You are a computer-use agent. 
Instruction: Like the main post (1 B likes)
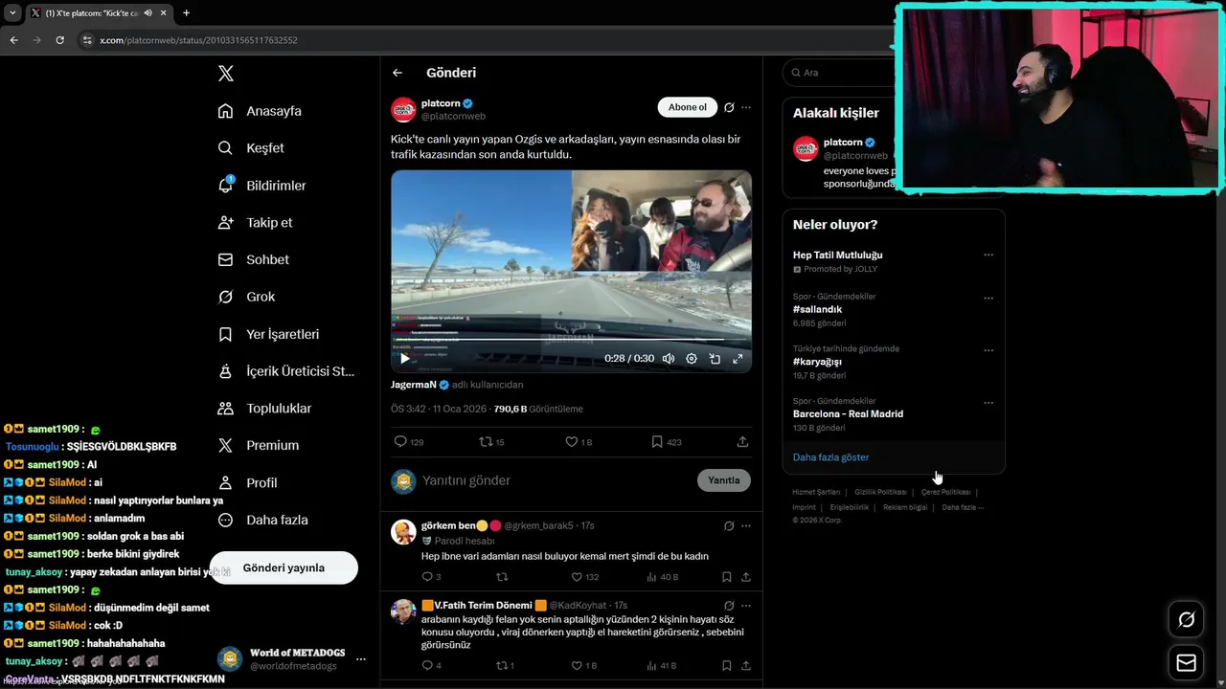coord(578,442)
